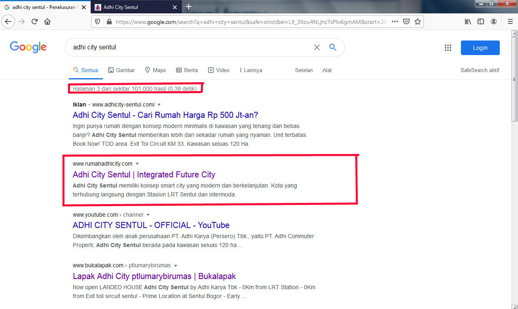Viewport: 518px width, 309px height.
Task: Show site security padlock info
Action: pos(109,22)
